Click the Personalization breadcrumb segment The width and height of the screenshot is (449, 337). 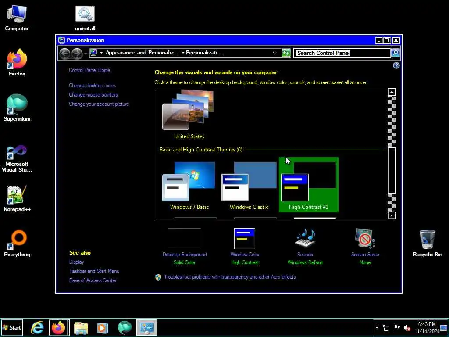204,53
